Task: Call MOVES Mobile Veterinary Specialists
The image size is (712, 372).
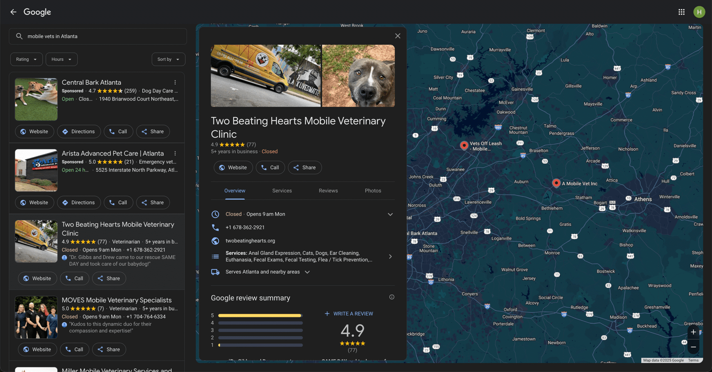Action: pyautogui.click(x=74, y=349)
